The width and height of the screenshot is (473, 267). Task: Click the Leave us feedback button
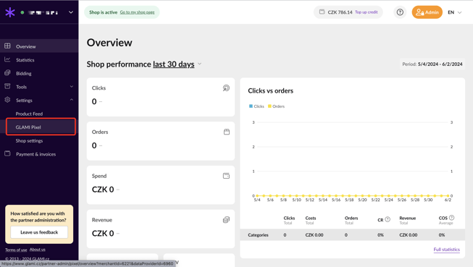point(39,232)
